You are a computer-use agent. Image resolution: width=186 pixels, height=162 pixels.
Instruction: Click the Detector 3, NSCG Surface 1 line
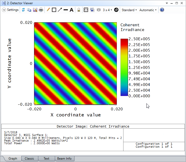26,135
